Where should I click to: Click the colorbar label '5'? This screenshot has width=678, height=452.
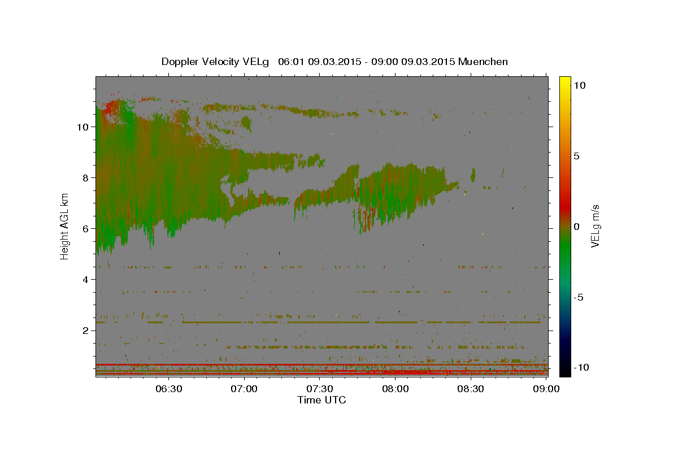click(577, 156)
